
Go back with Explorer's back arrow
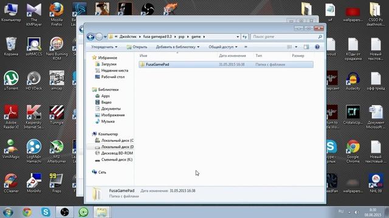(x=91, y=37)
